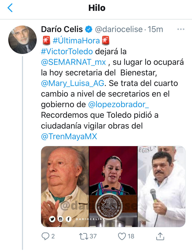
Task: Open the #ÚltimaHora hashtag
Action: tap(76, 41)
